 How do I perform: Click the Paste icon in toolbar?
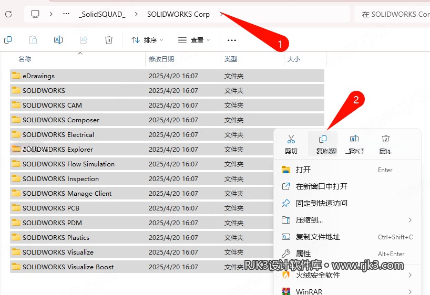[33, 40]
